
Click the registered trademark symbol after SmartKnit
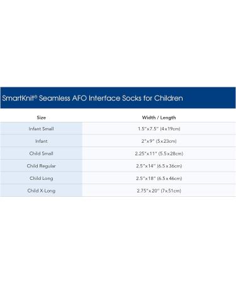tap(36, 96)
